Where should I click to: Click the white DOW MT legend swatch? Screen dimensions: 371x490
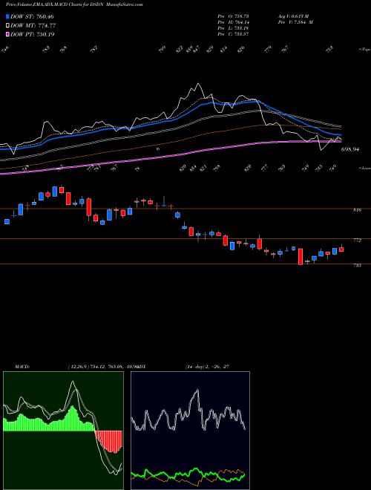point(7,25)
